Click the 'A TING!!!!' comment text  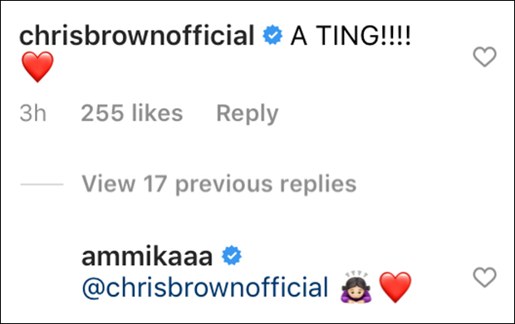pyautogui.click(x=351, y=35)
